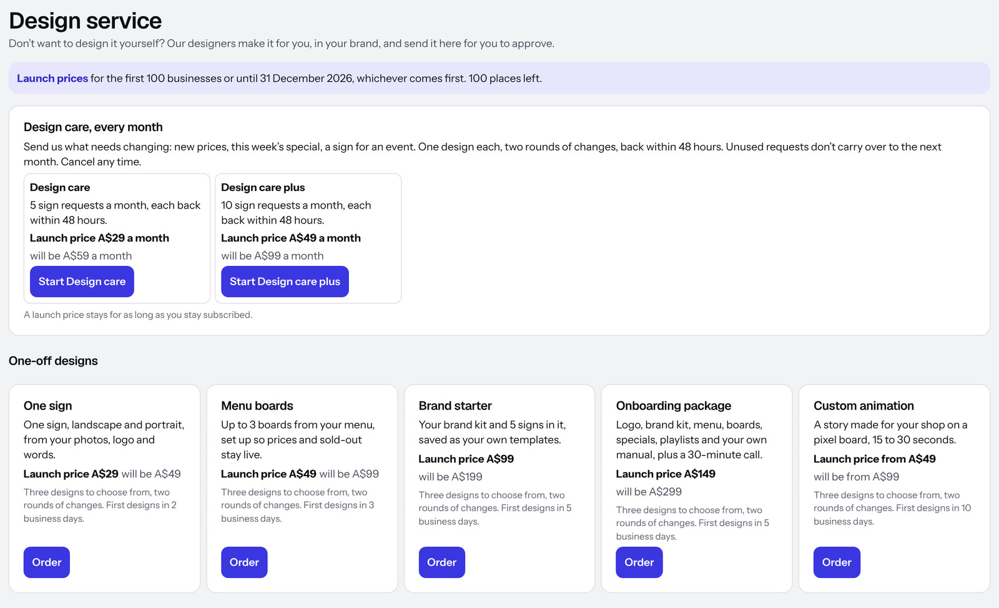Click will be A$199 text
999x608 pixels.
click(x=450, y=477)
